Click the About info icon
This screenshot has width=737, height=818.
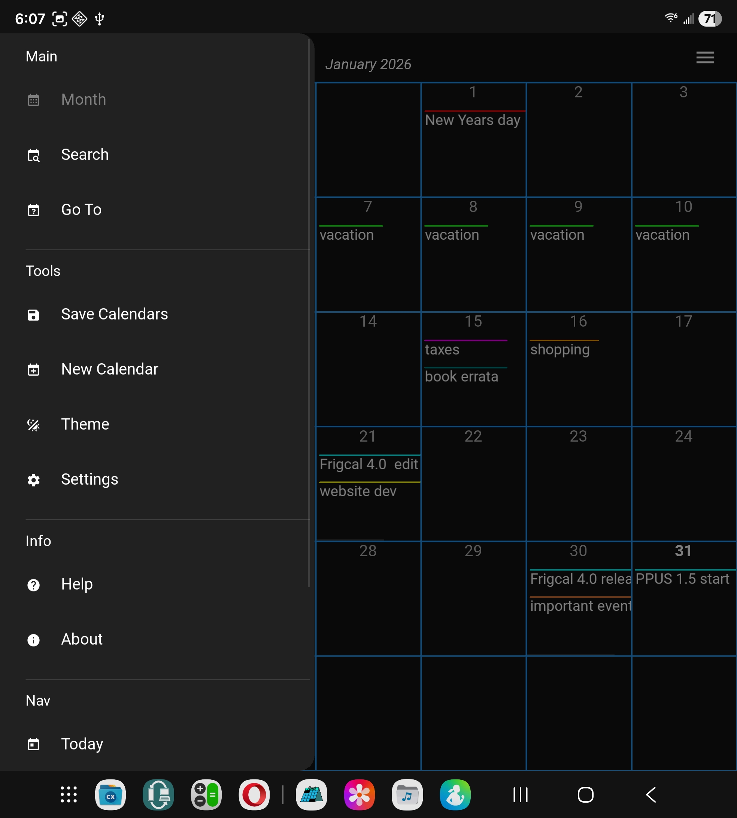(x=34, y=640)
